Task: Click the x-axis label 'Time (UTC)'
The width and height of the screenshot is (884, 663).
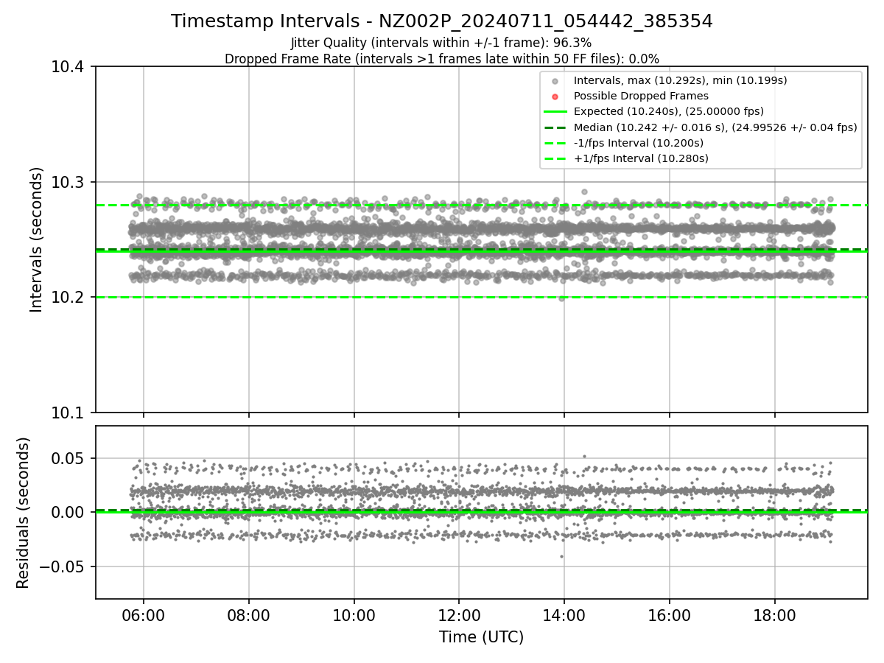Action: coord(481,637)
